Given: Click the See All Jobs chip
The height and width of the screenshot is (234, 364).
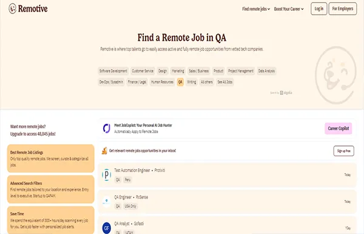Looking at the screenshot, I should pyautogui.click(x=224, y=82).
